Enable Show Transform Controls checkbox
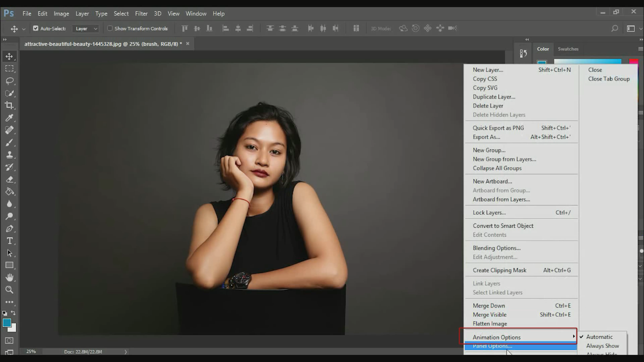This screenshot has height=362, width=644. pos(110,28)
